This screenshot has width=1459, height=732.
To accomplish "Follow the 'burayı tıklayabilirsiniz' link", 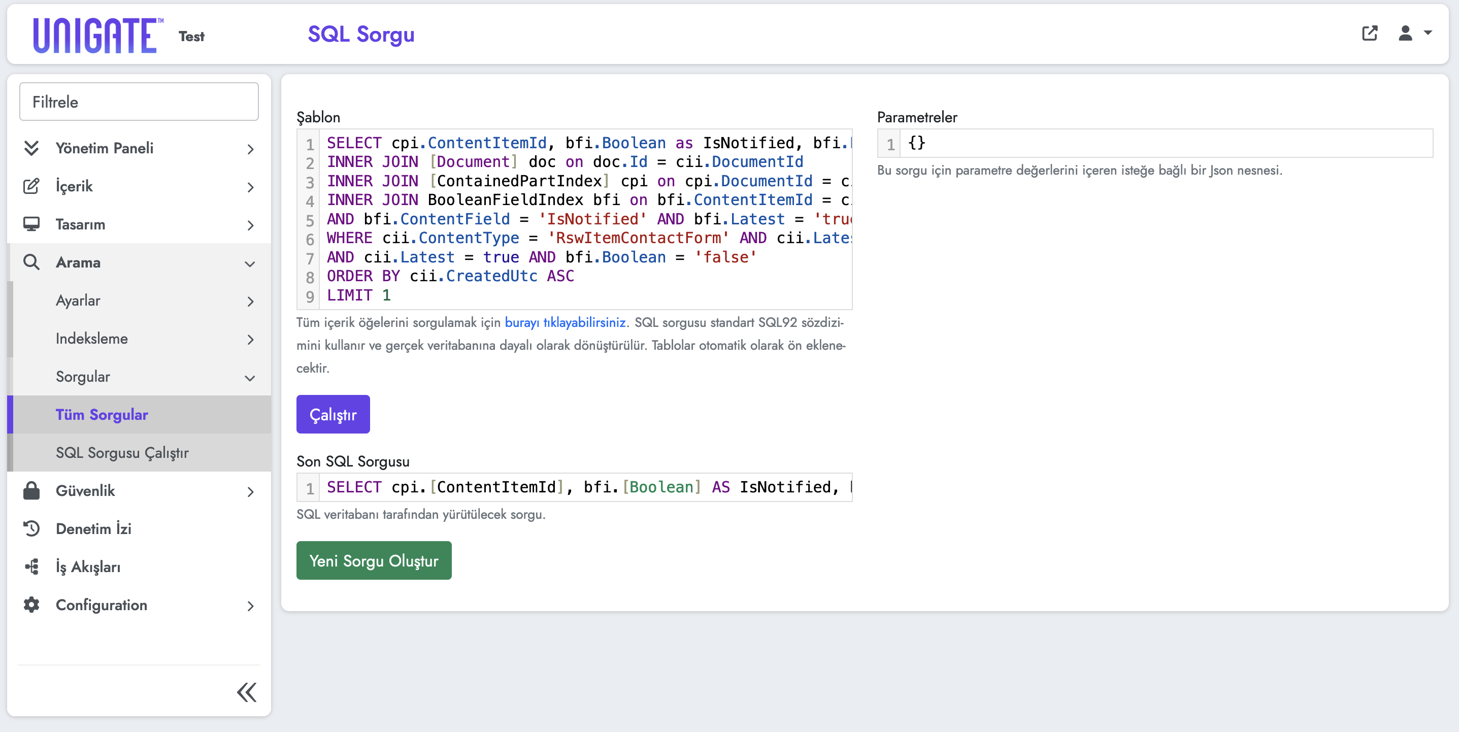I will tap(565, 322).
